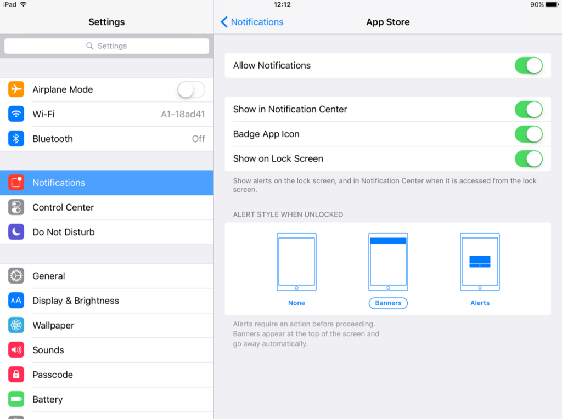
Task: Select the None alert style tablet image
Action: [x=296, y=262]
